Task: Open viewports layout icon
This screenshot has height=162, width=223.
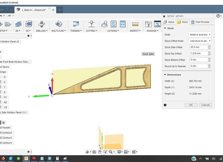Action: [x=134, y=152]
